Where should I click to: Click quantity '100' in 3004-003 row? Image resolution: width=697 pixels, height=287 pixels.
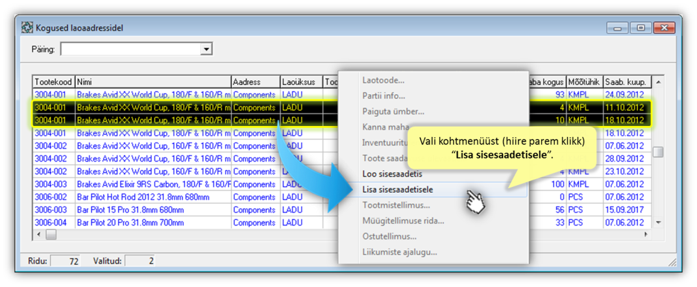pos(557,184)
